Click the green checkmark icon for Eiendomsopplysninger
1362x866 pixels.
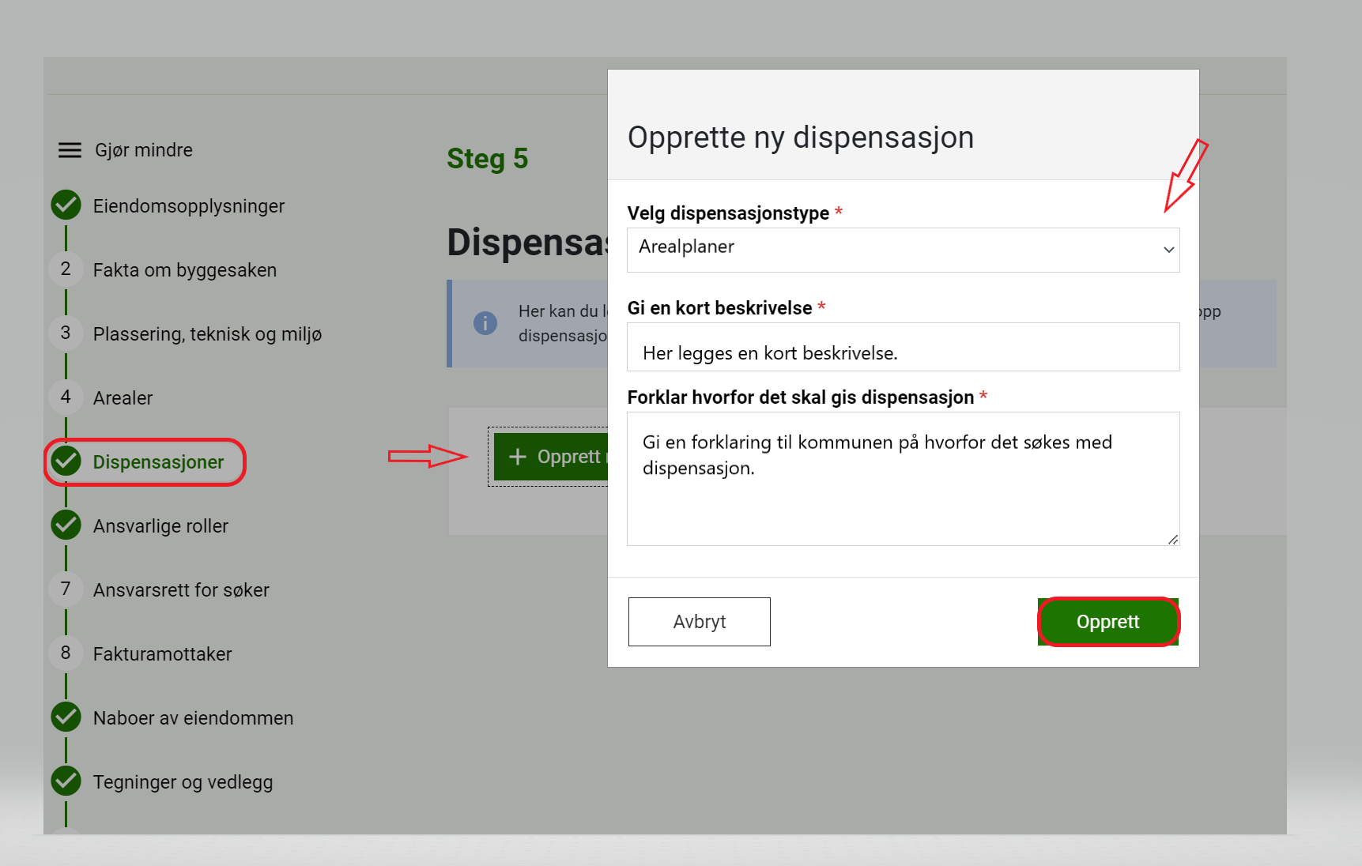66,205
